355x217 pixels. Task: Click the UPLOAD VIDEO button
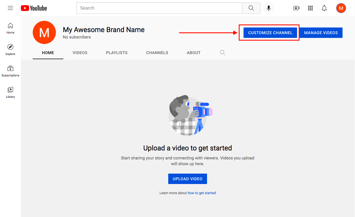point(188,179)
